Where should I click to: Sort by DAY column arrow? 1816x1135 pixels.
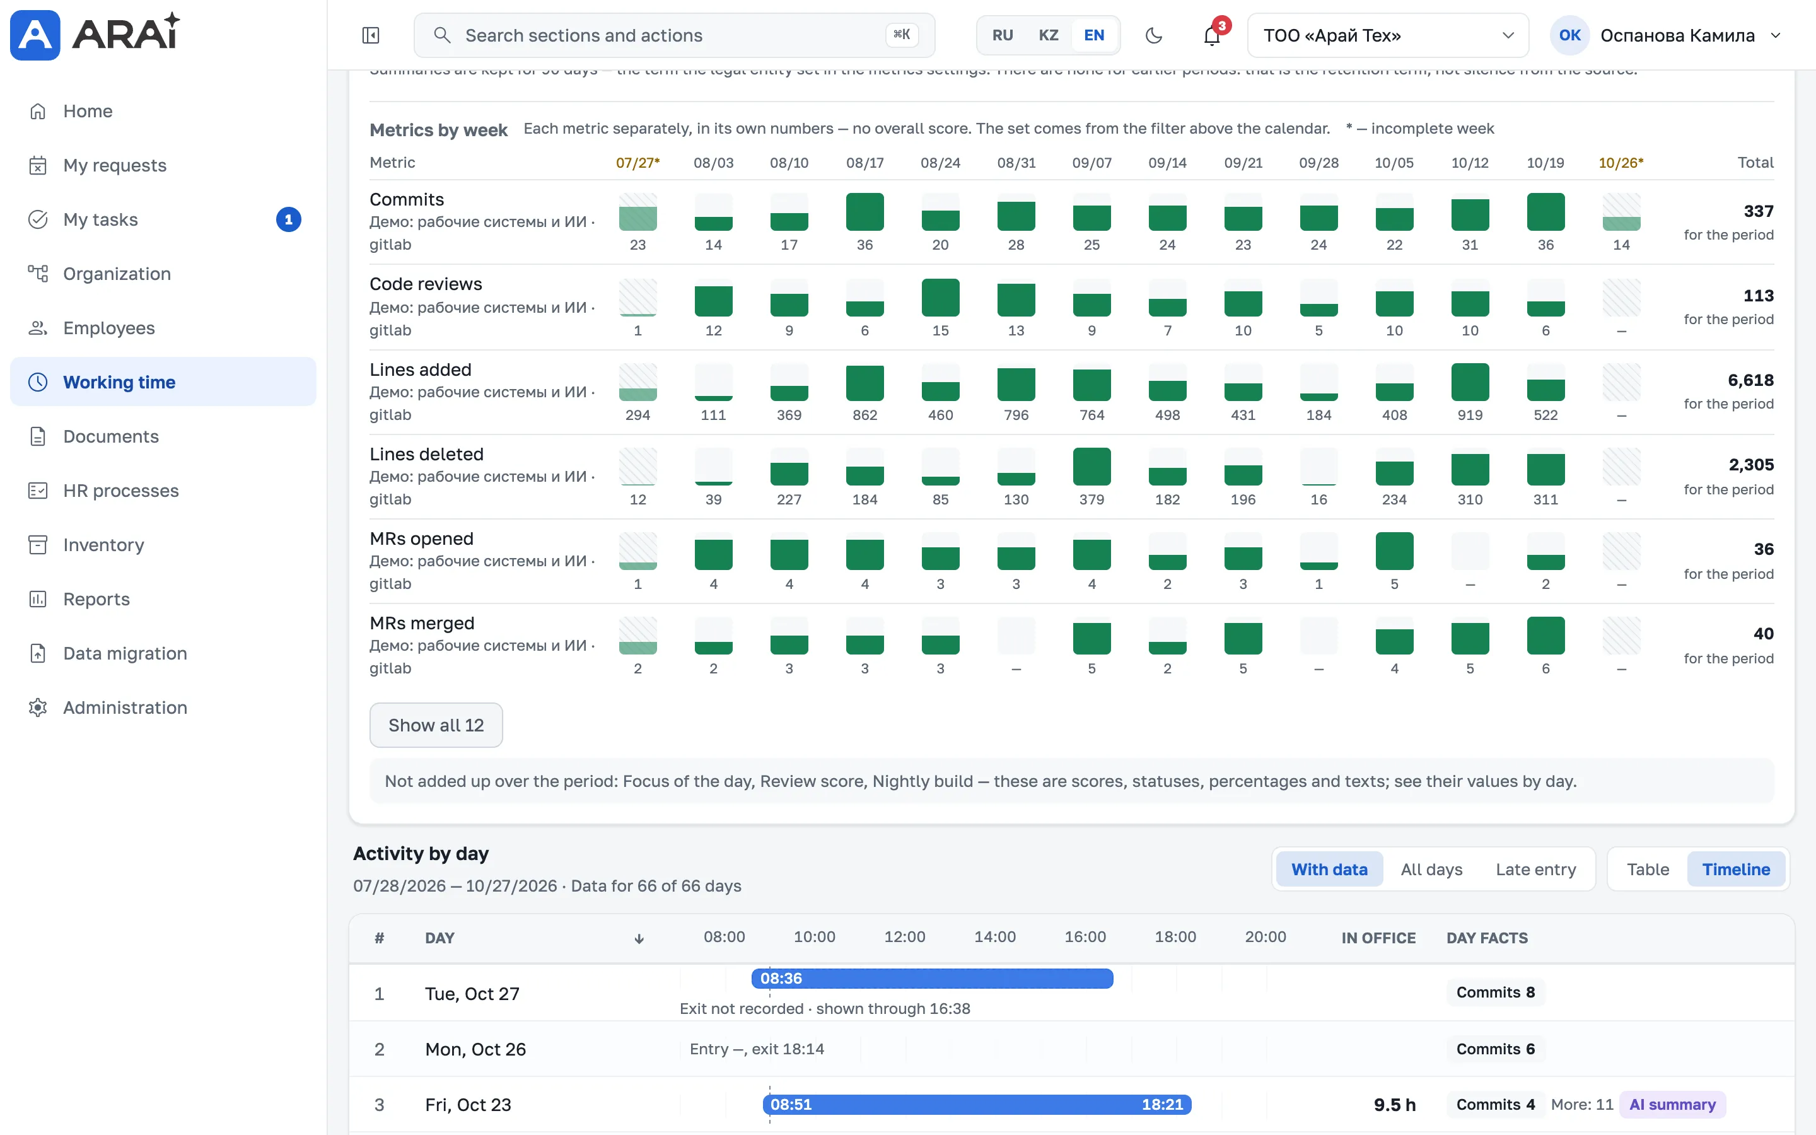click(x=639, y=938)
